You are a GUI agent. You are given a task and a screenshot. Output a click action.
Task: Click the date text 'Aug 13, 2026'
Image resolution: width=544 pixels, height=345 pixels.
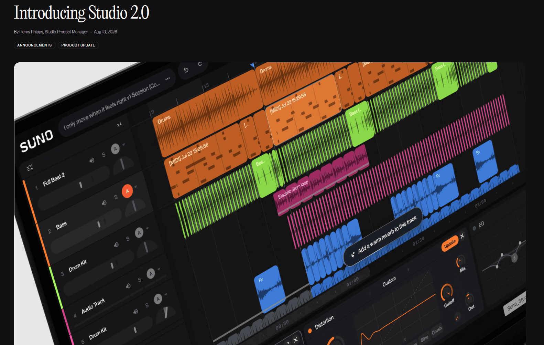[106, 32]
